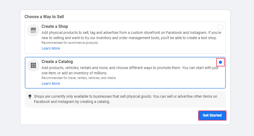Click the gray page background outside the dialog
The width and height of the screenshot is (254, 136).
(10, 68)
